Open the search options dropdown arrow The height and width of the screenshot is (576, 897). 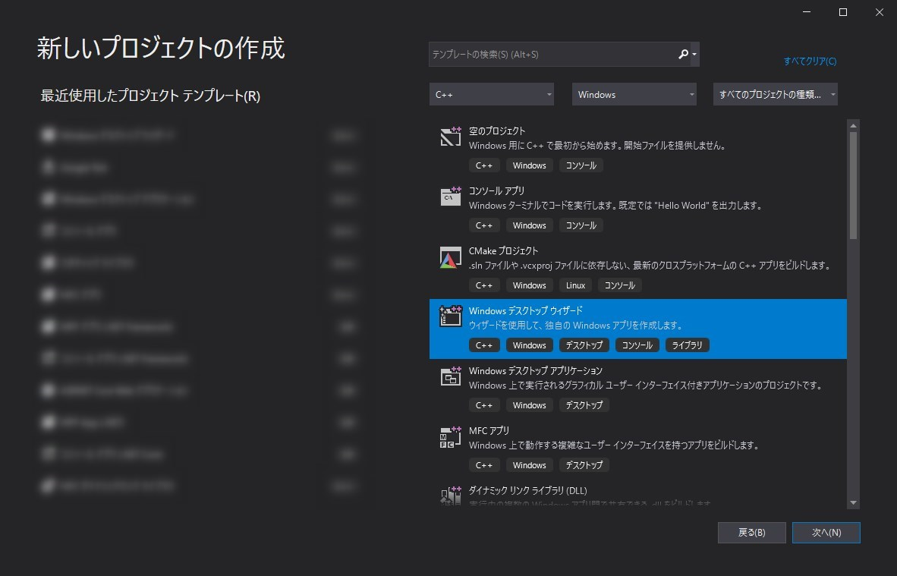point(694,55)
